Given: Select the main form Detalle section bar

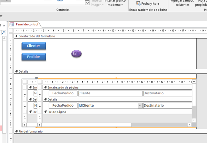Looking at the screenshot, I should [x=110, y=72].
